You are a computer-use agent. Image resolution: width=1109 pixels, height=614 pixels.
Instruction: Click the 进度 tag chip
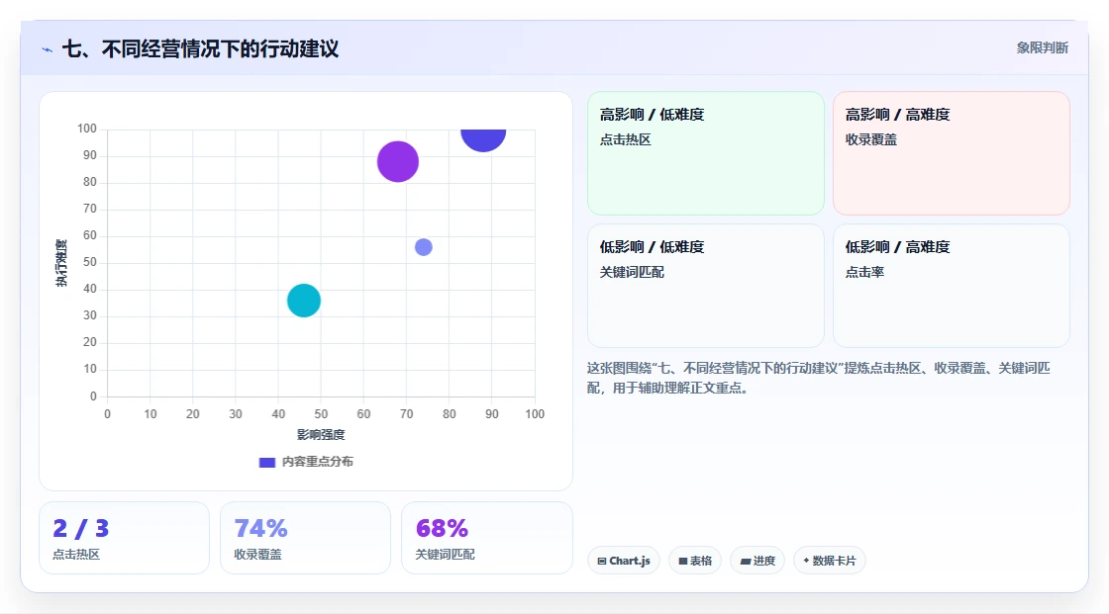point(757,561)
